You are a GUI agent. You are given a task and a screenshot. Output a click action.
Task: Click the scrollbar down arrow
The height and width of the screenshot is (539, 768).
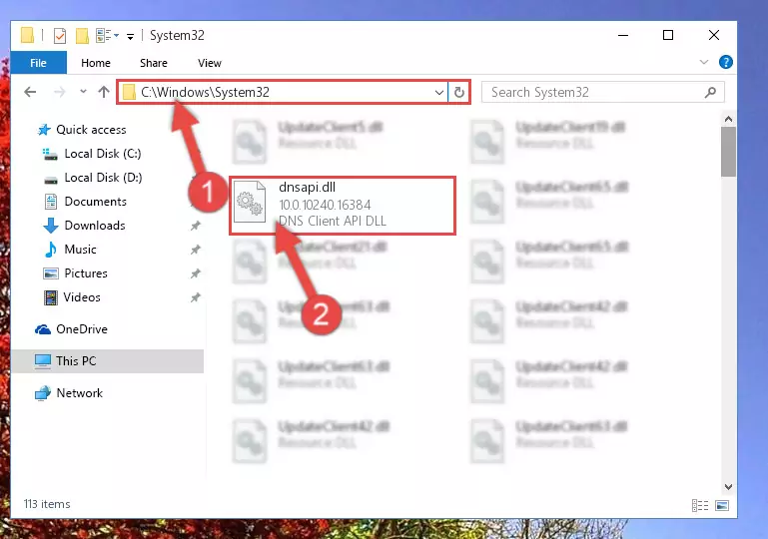pyautogui.click(x=728, y=487)
